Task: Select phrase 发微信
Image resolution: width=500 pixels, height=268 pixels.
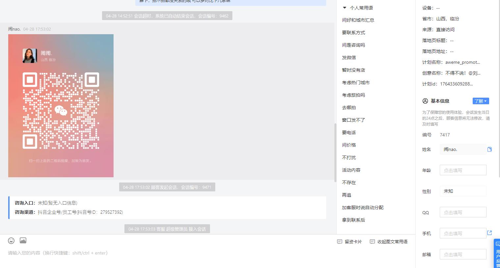Action: tap(349, 58)
